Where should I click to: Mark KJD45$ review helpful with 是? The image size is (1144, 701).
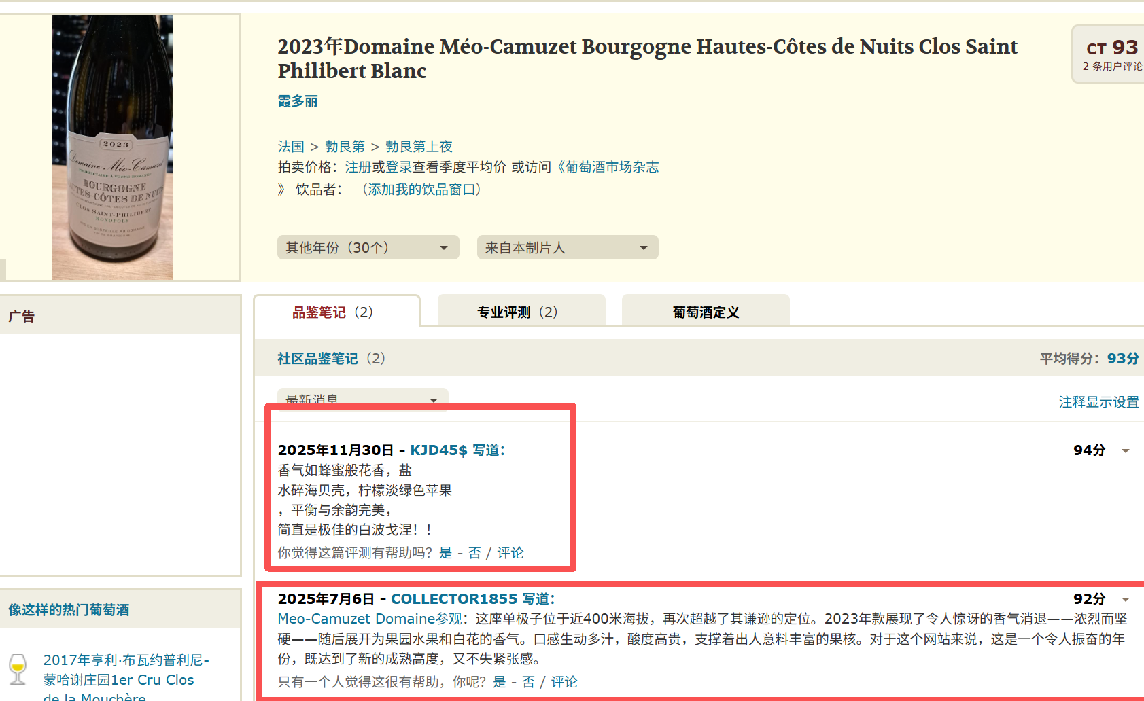(445, 553)
